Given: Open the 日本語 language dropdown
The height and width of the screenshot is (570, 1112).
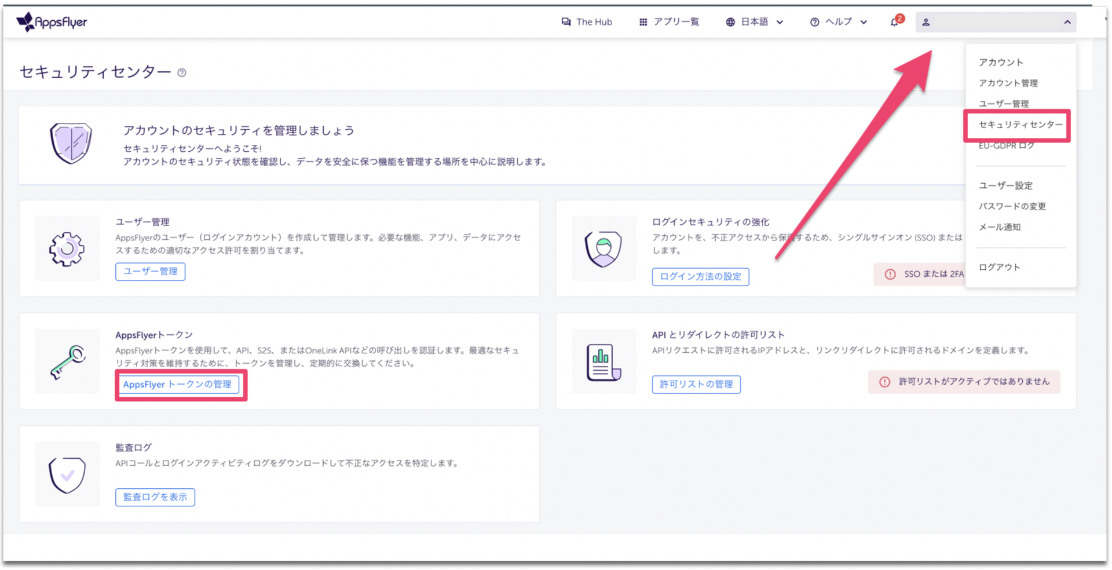Looking at the screenshot, I should pos(755,22).
